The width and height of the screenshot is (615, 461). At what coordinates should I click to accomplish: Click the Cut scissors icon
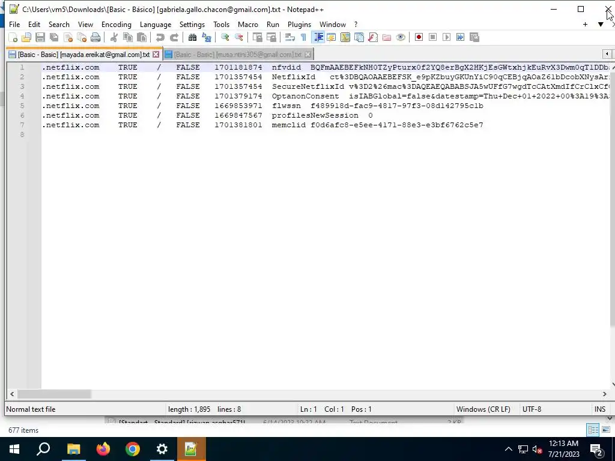(x=114, y=37)
